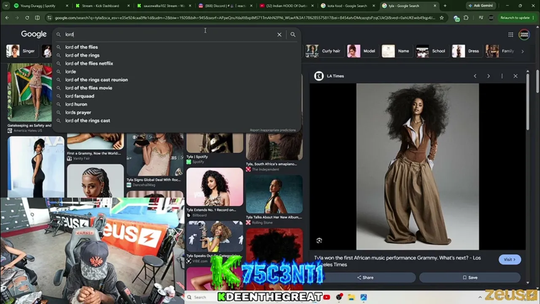Select suggestion 'lord of the flies'
Image resolution: width=540 pixels, height=304 pixels.
coord(176,47)
